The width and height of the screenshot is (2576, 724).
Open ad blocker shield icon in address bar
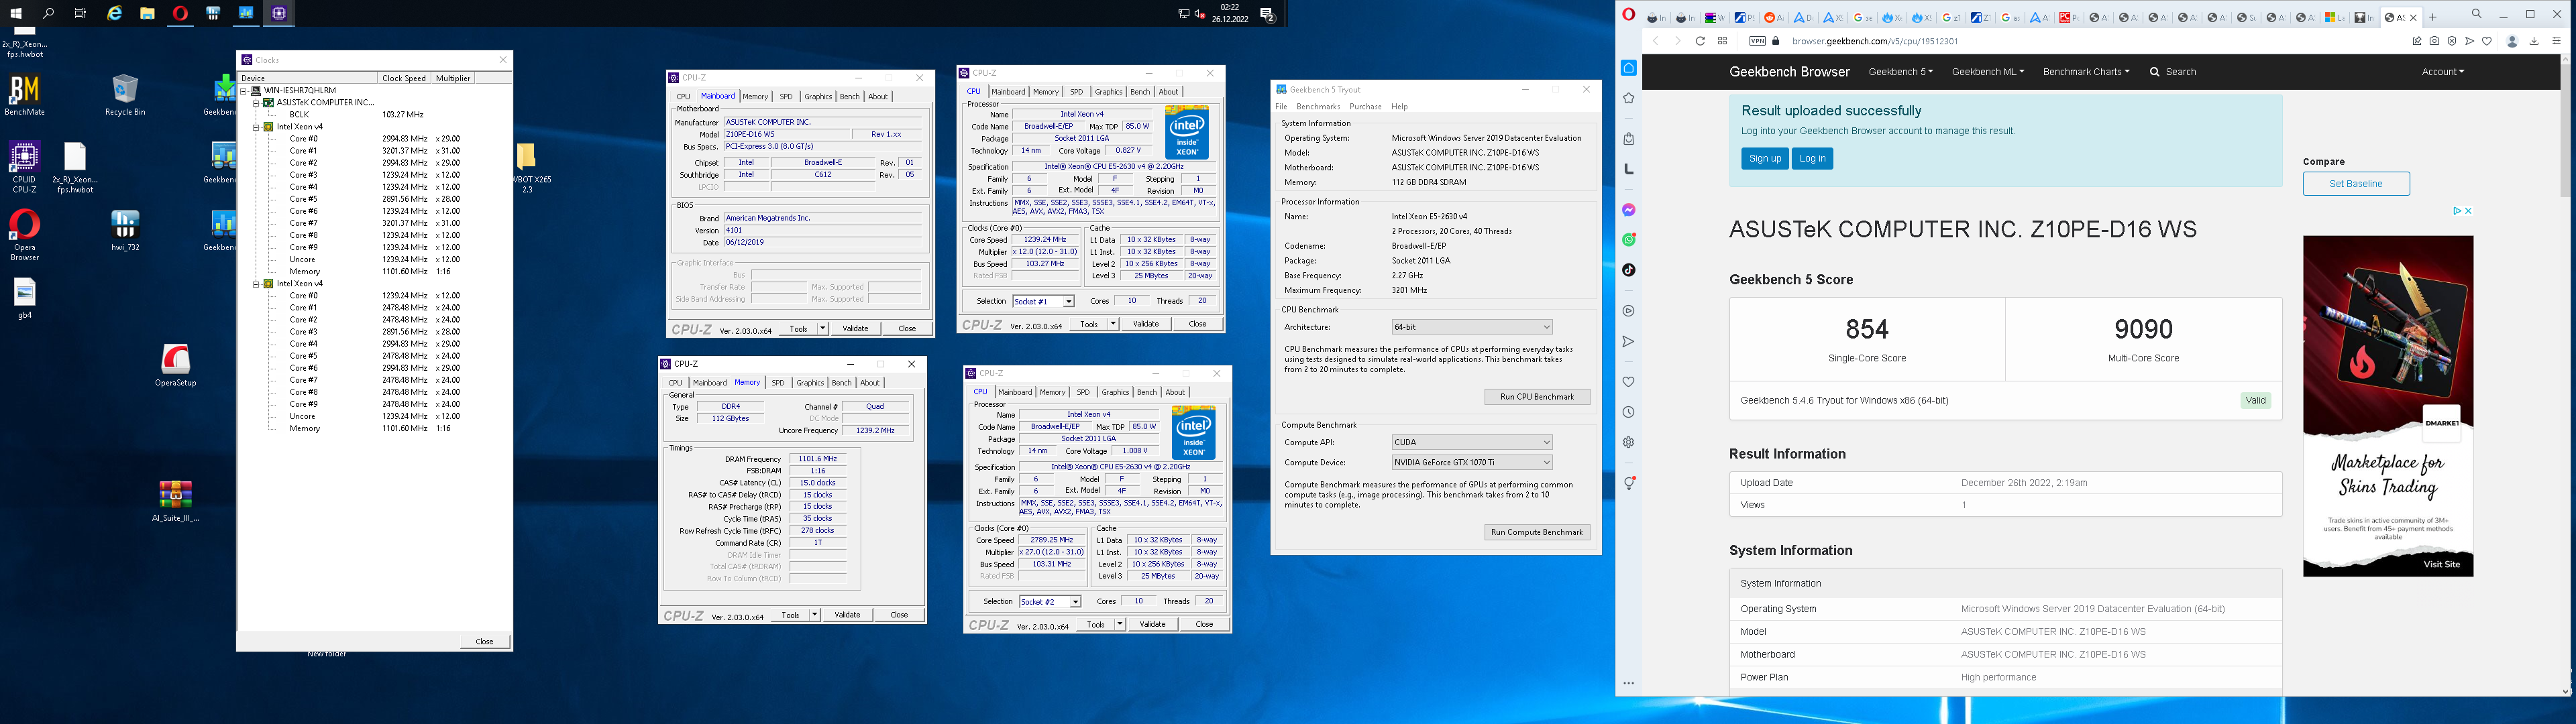[x=2452, y=41]
